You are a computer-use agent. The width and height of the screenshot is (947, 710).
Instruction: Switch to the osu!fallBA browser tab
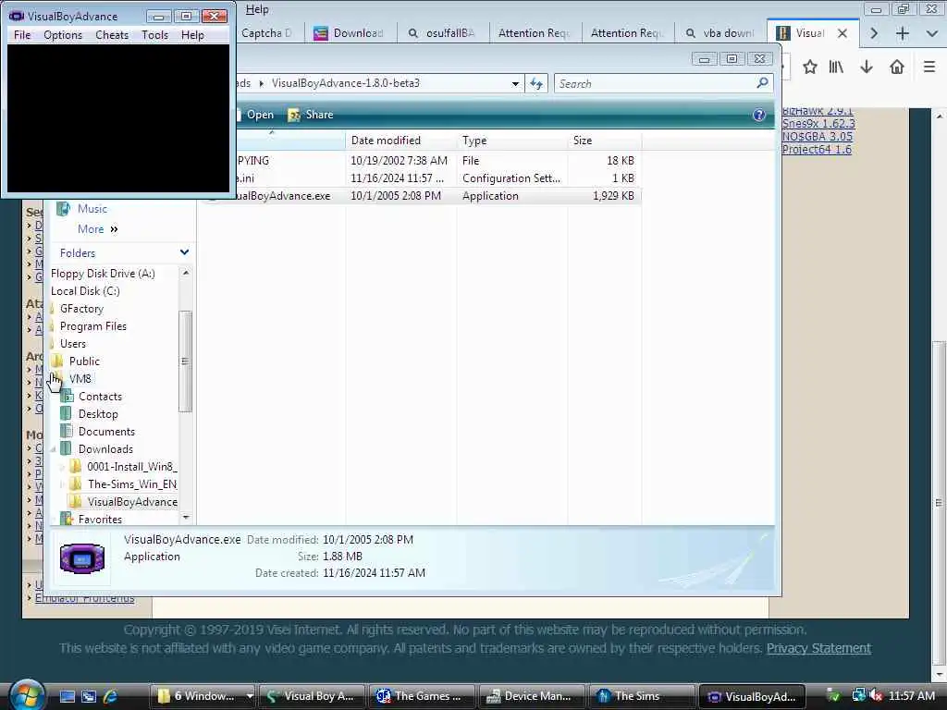coord(443,33)
